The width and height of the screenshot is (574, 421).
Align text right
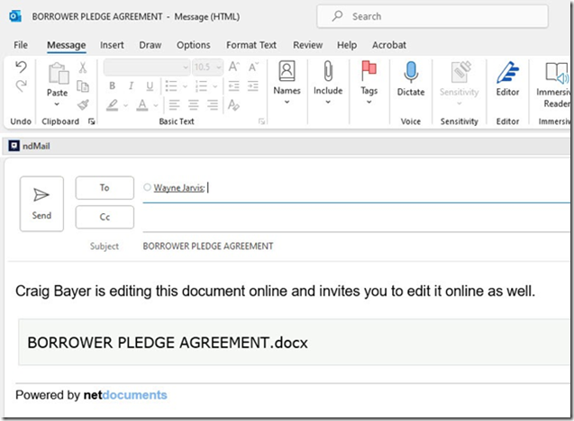213,105
